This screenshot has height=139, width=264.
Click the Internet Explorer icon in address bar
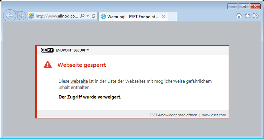(x=31, y=16)
